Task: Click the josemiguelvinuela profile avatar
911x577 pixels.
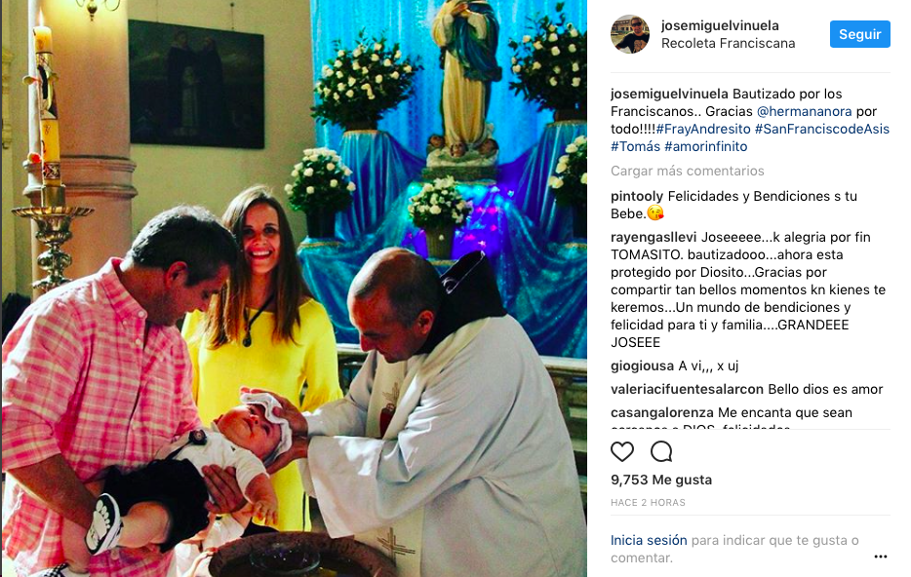Action: pos(630,34)
